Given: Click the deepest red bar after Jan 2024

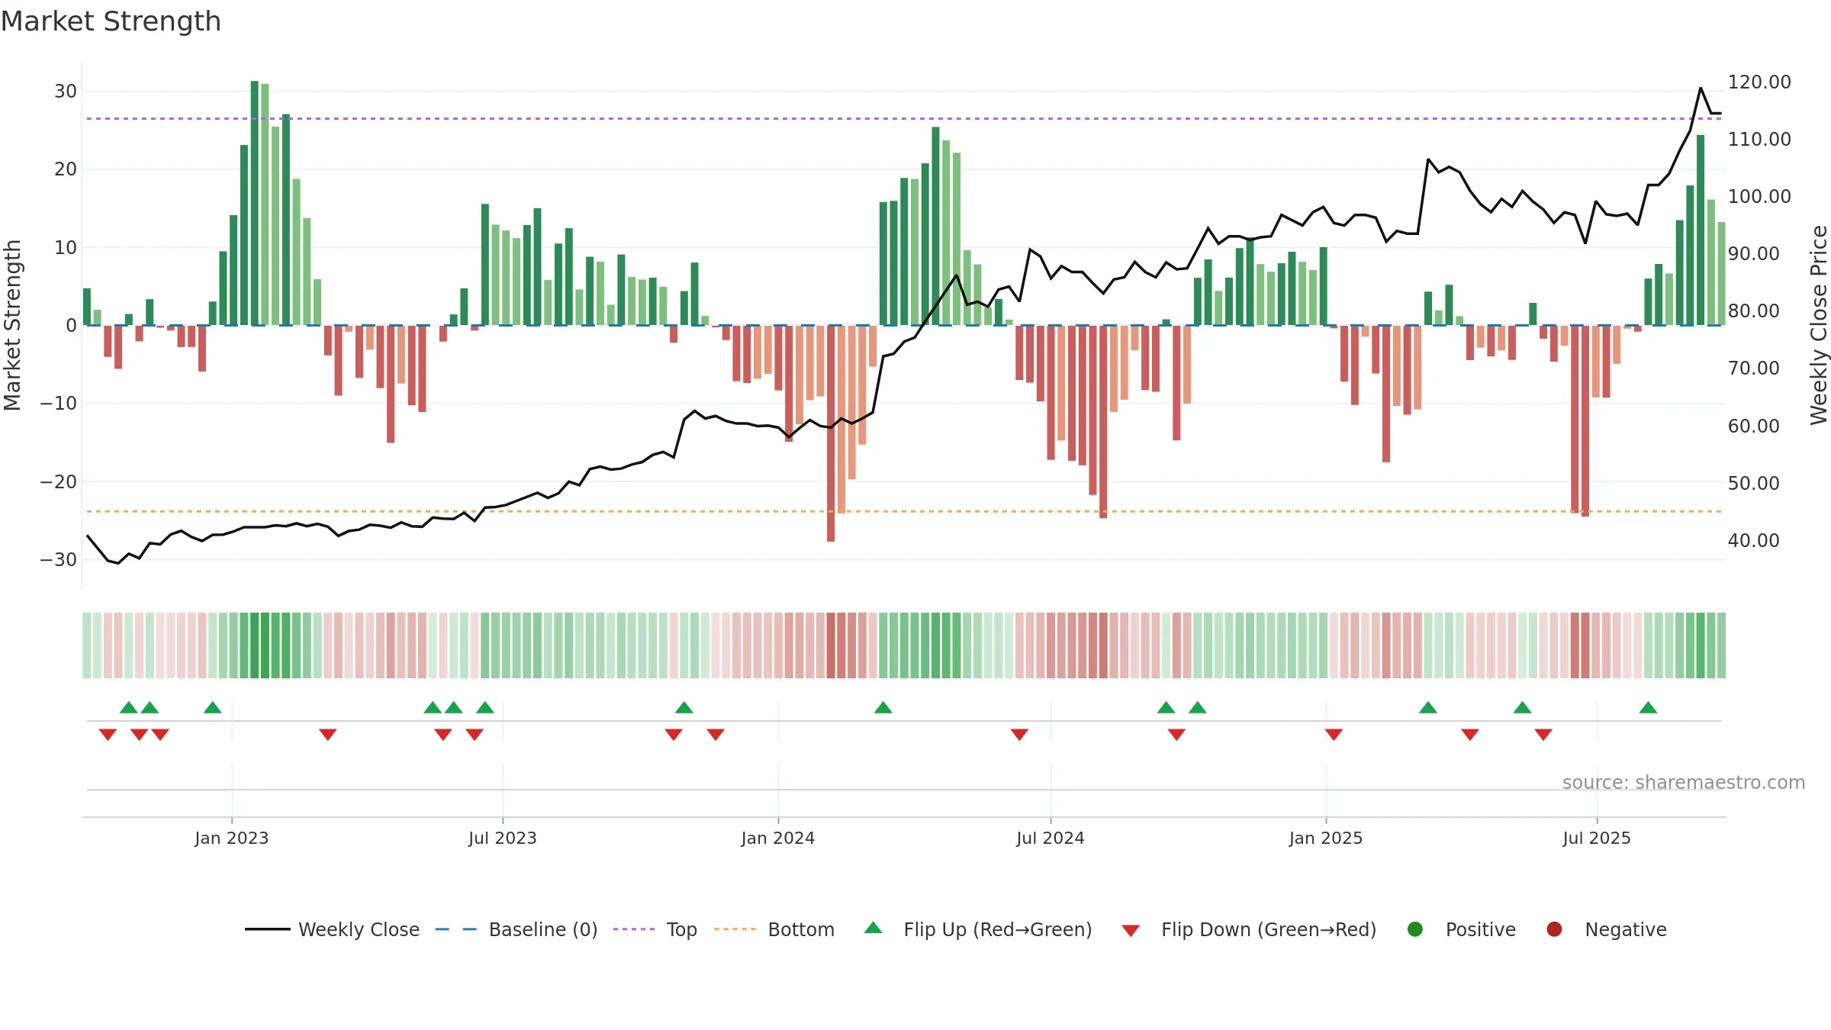Looking at the screenshot, I should pos(831,433).
